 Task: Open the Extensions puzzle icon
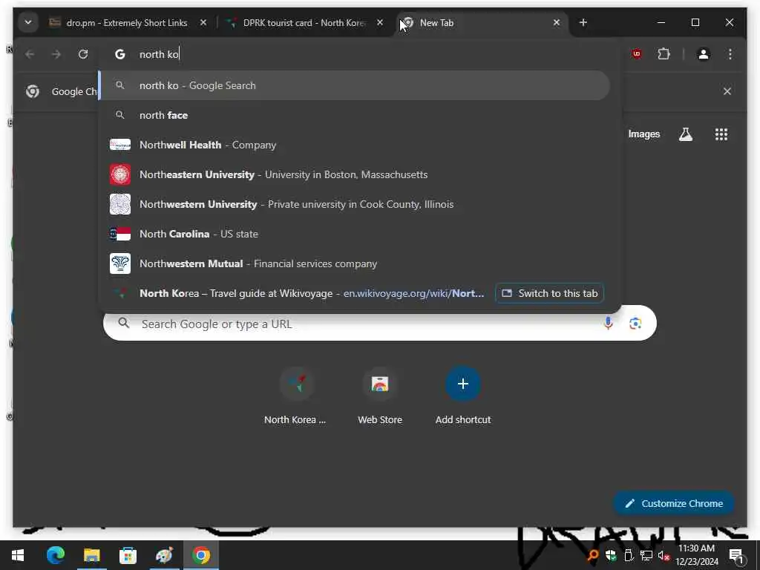(x=664, y=54)
